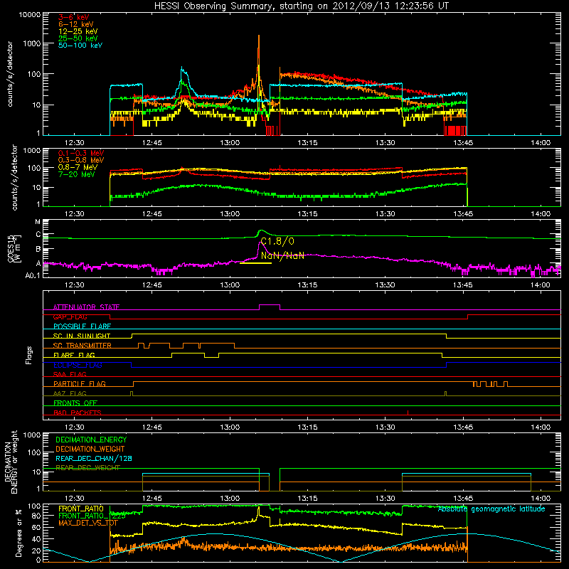Select the SAA_FLAG label
The width and height of the screenshot is (569, 569).
click(x=70, y=374)
